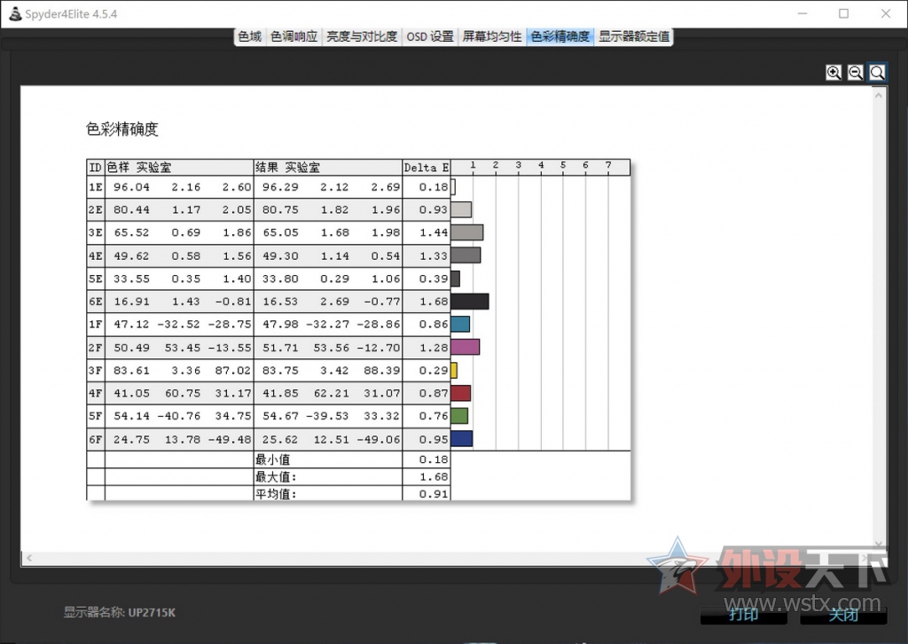Click sample value 83.61 in row 3F
This screenshot has height=644, width=908.
click(x=131, y=371)
